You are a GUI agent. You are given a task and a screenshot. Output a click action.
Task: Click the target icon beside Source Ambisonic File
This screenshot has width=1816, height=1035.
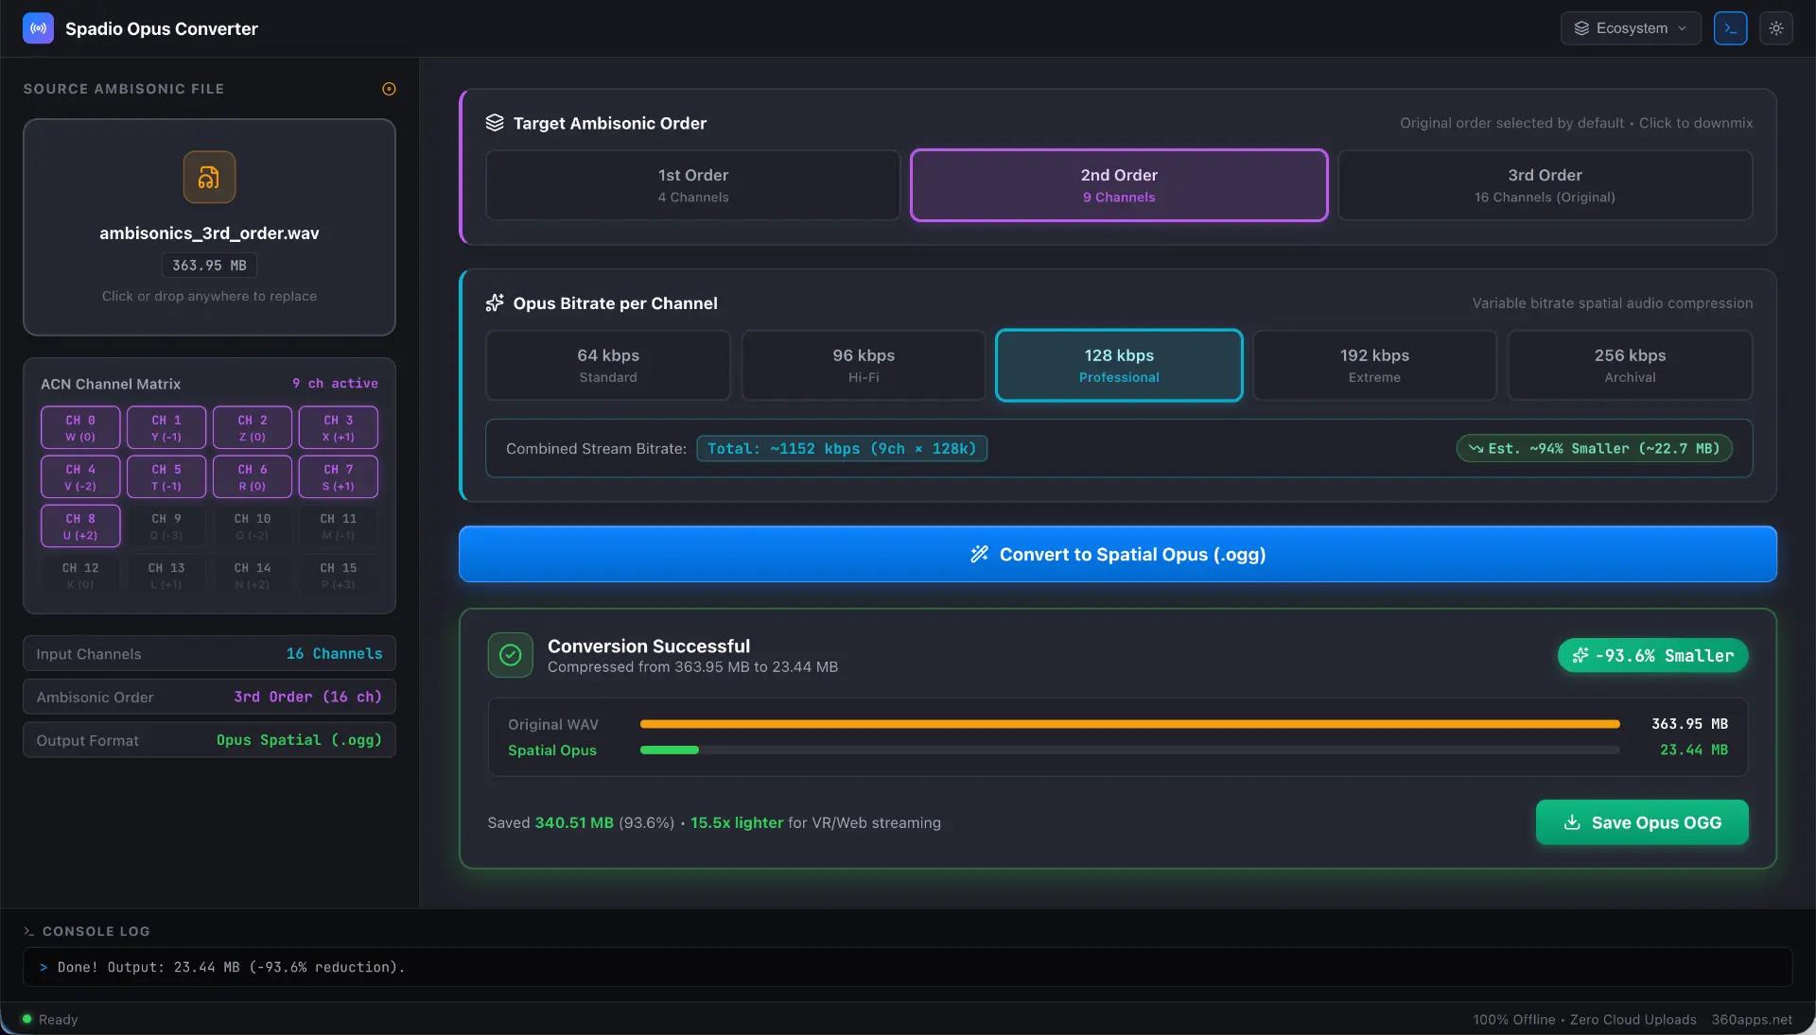click(x=389, y=89)
